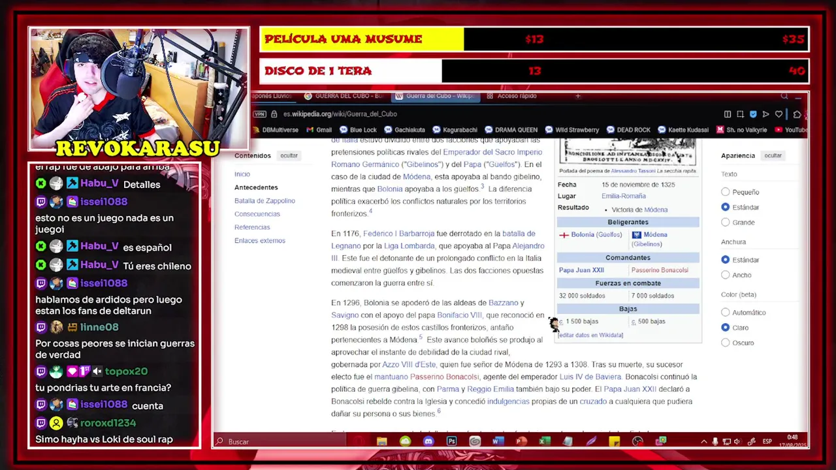Open the Gachiakuta bookmark
This screenshot has width=836, height=470.
tap(404, 130)
